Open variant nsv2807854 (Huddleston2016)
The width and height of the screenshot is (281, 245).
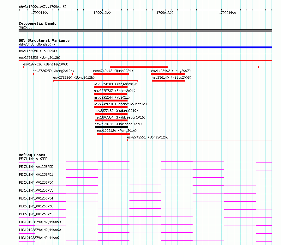point(120,117)
